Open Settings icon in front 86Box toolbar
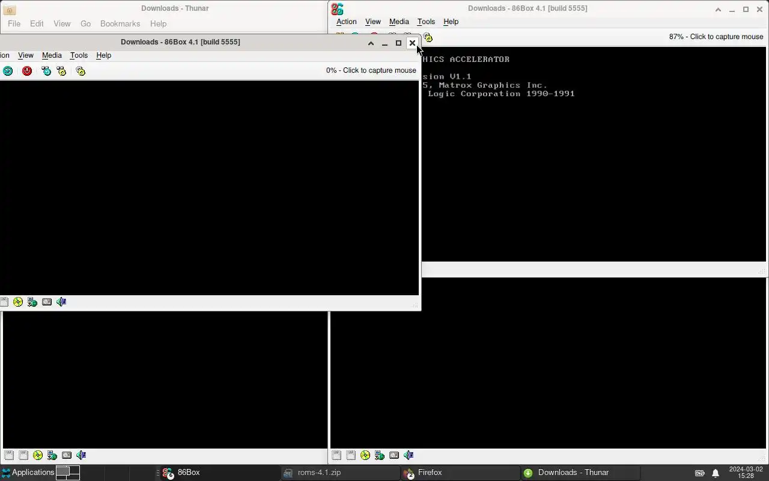Image resolution: width=769 pixels, height=481 pixels. click(81, 71)
